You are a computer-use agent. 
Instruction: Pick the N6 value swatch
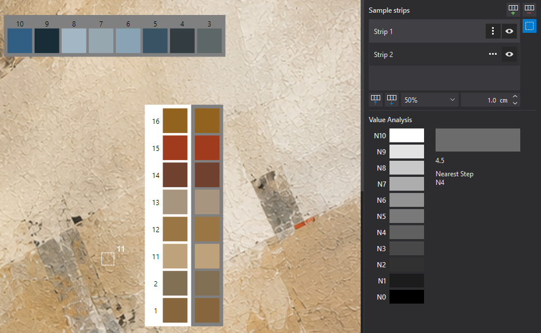[x=407, y=200]
